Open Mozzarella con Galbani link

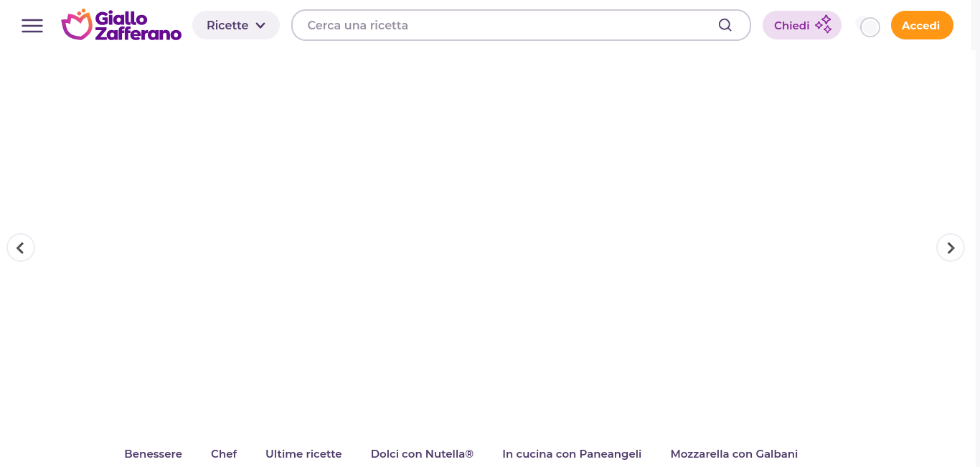[x=734, y=454]
